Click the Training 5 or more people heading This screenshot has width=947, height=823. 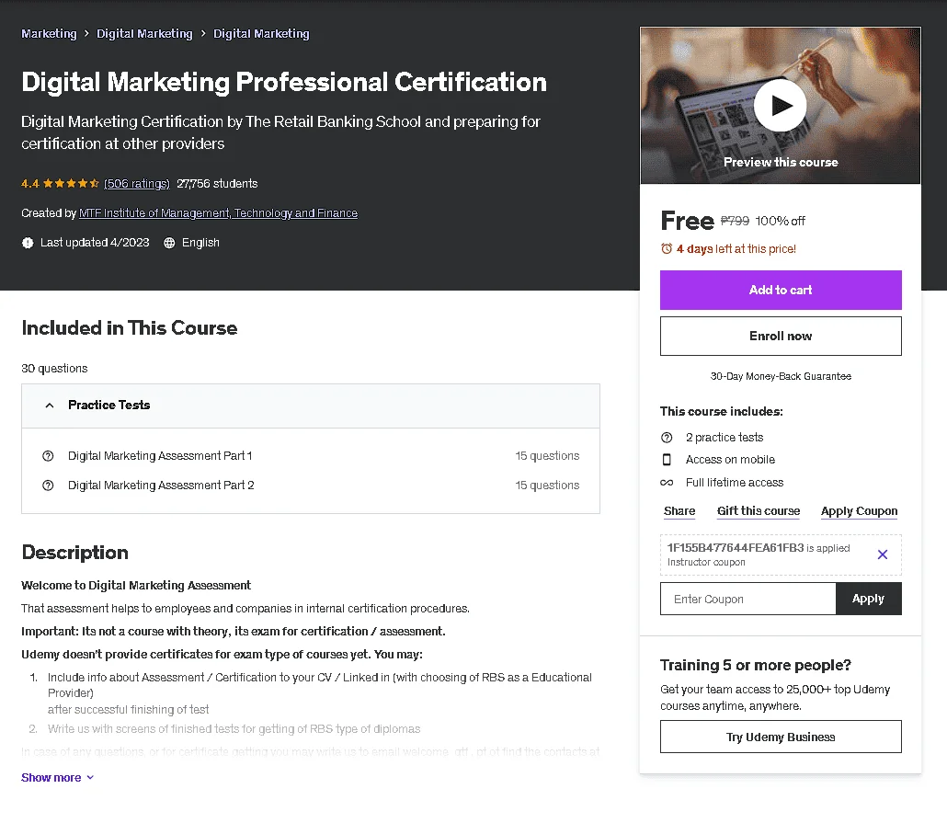click(756, 665)
